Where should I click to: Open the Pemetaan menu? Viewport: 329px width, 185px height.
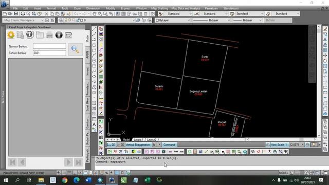[211, 8]
